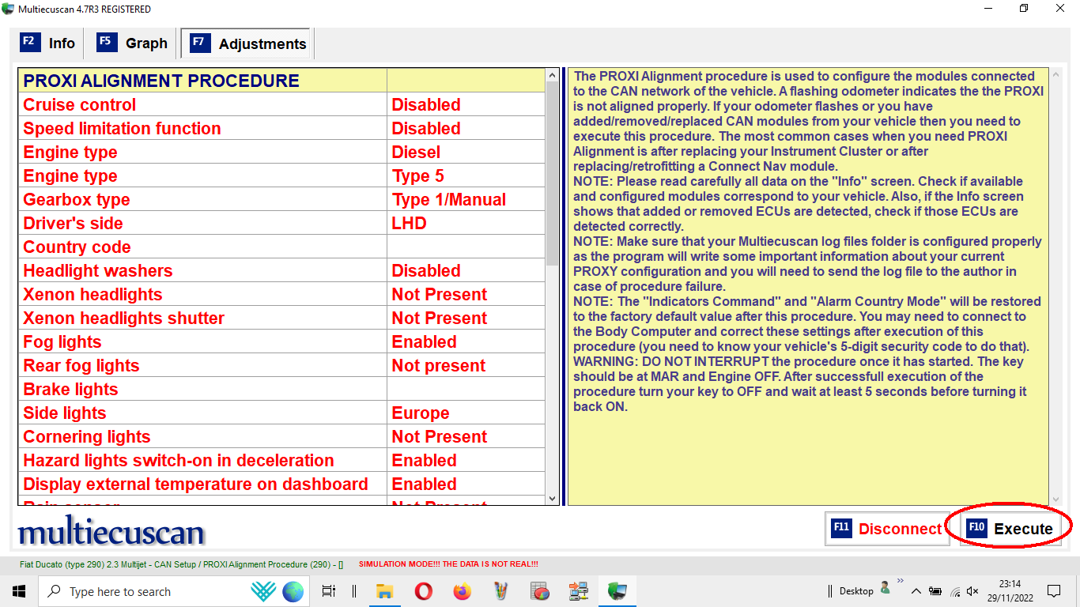The height and width of the screenshot is (607, 1080).
Task: Open File Explorer from the taskbar
Action: tap(384, 591)
